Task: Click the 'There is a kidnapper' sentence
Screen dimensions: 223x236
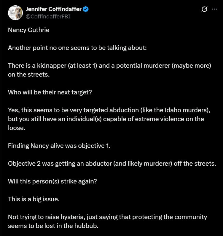Action: pyautogui.click(x=109, y=65)
